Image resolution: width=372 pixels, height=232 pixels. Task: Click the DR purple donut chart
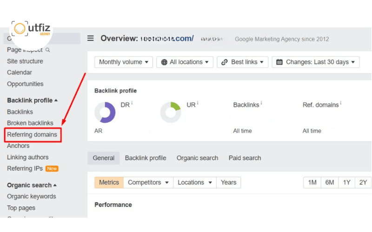105,112
